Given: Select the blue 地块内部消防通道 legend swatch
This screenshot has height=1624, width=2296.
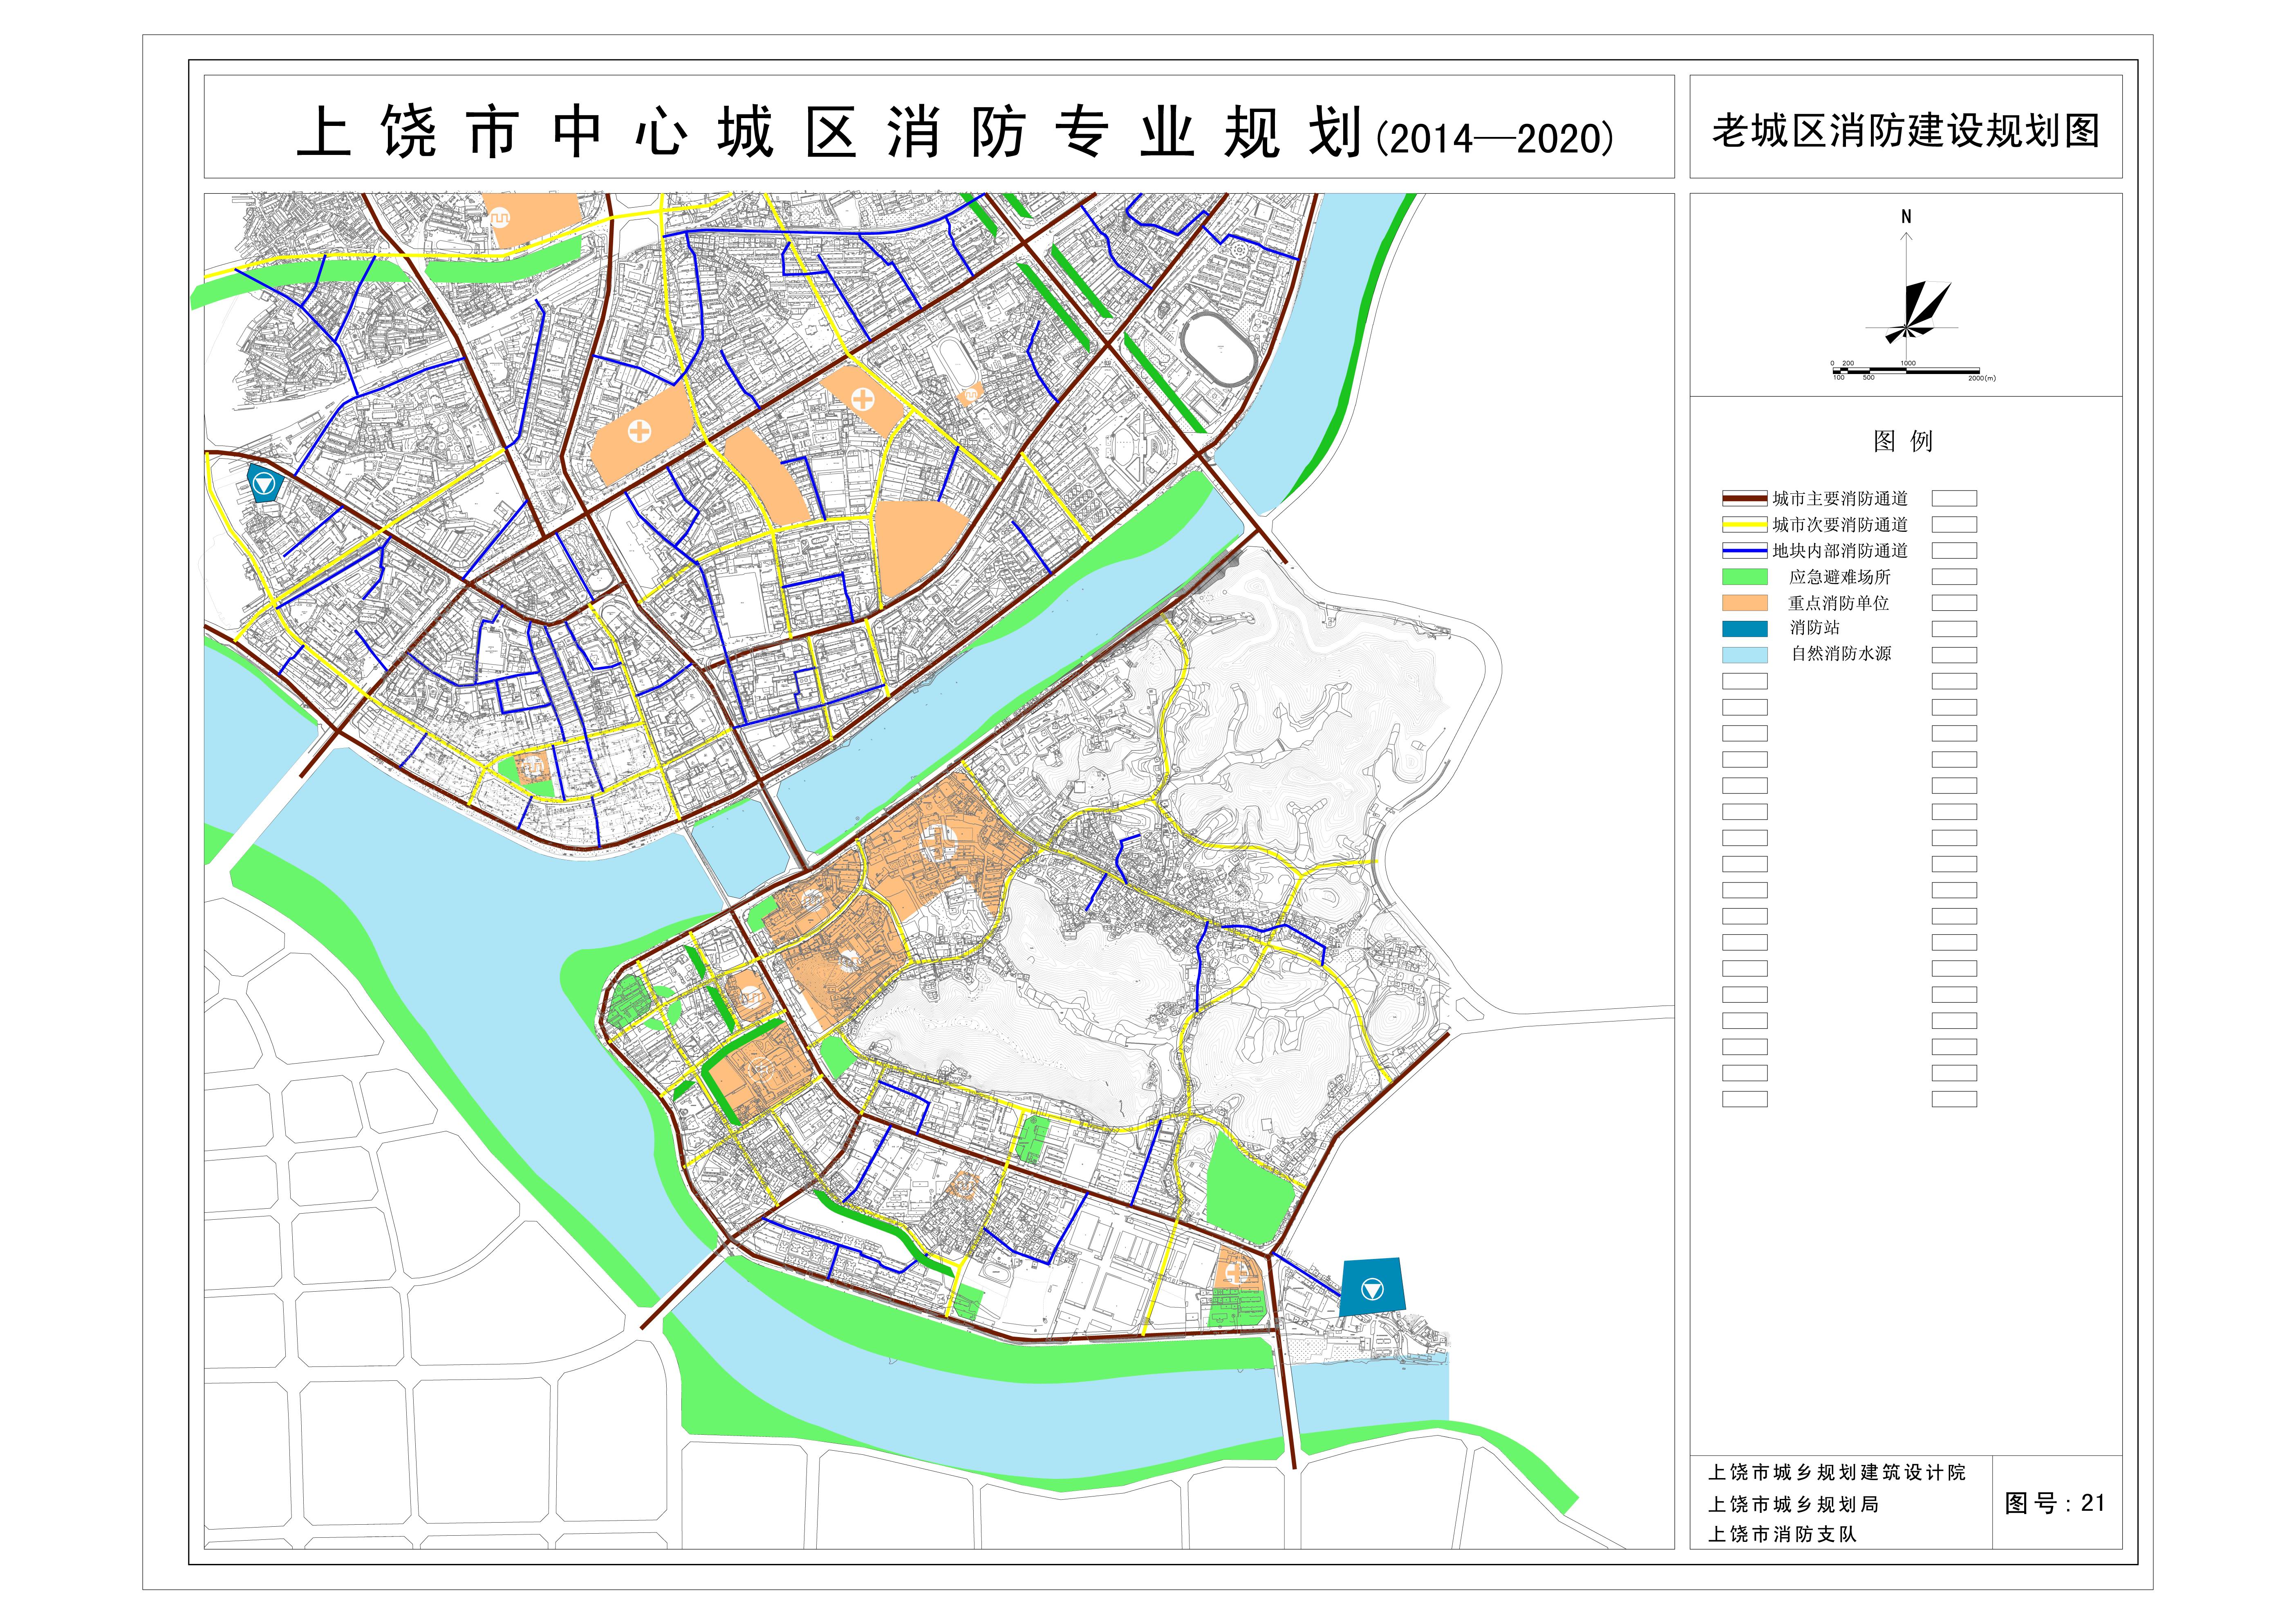Looking at the screenshot, I should click(1745, 550).
